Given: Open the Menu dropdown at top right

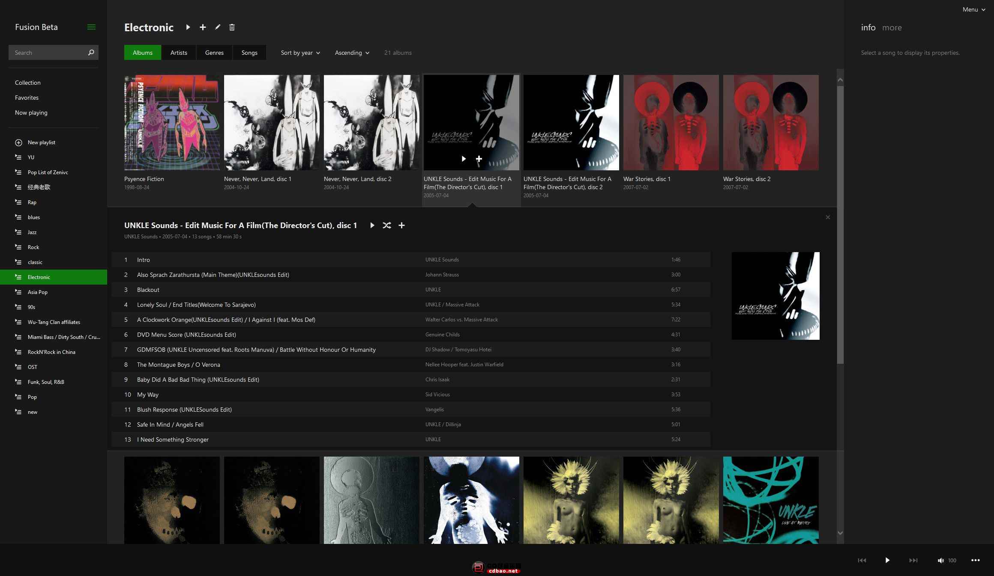Looking at the screenshot, I should pyautogui.click(x=974, y=9).
